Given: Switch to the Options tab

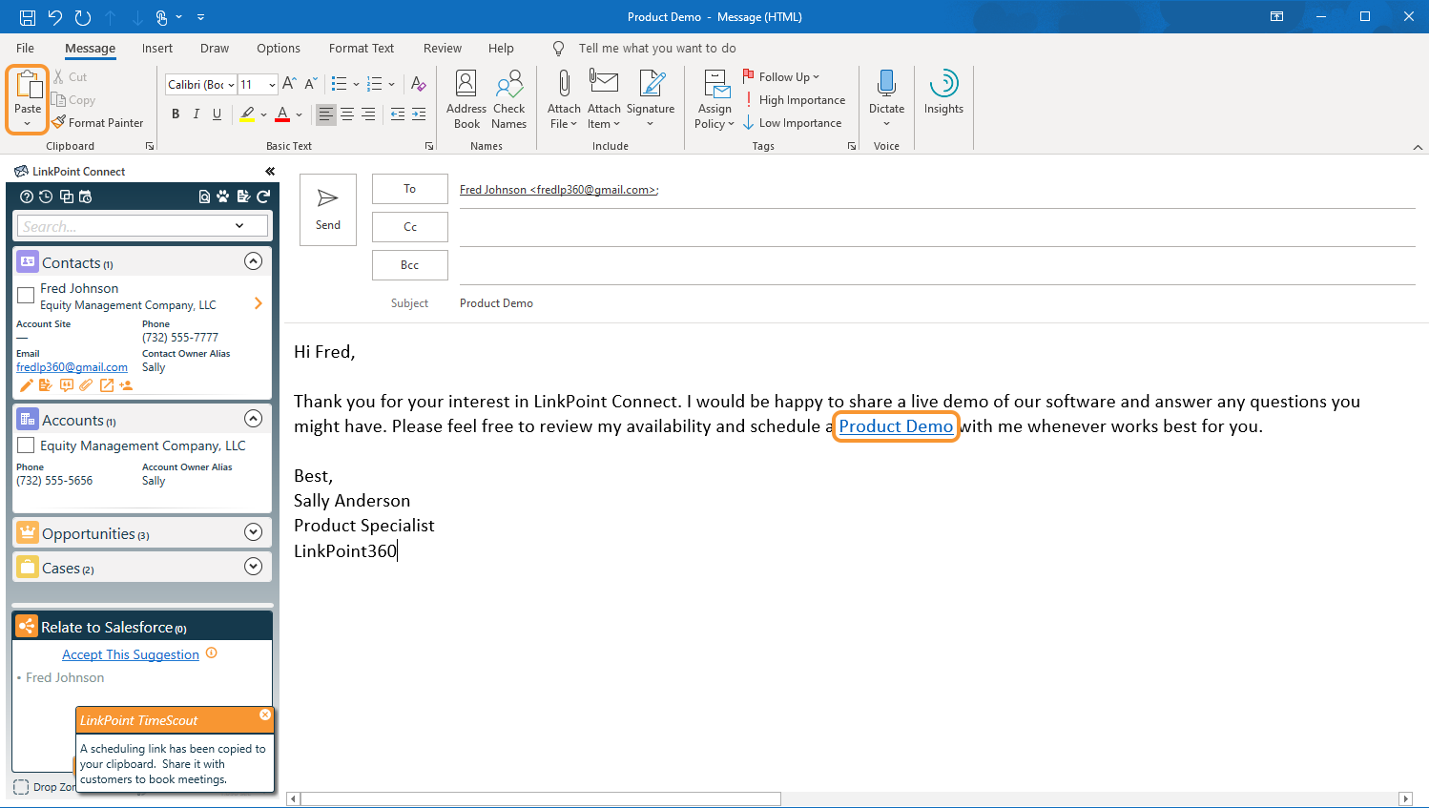Looking at the screenshot, I should (279, 48).
